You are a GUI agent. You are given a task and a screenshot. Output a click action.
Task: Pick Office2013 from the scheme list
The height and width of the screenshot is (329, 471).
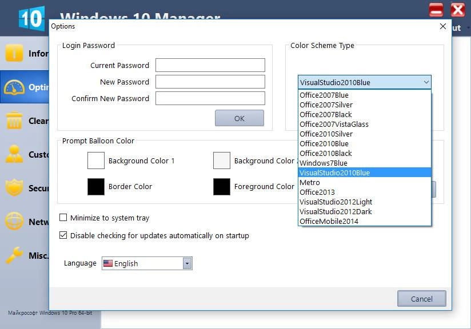pyautogui.click(x=365, y=192)
